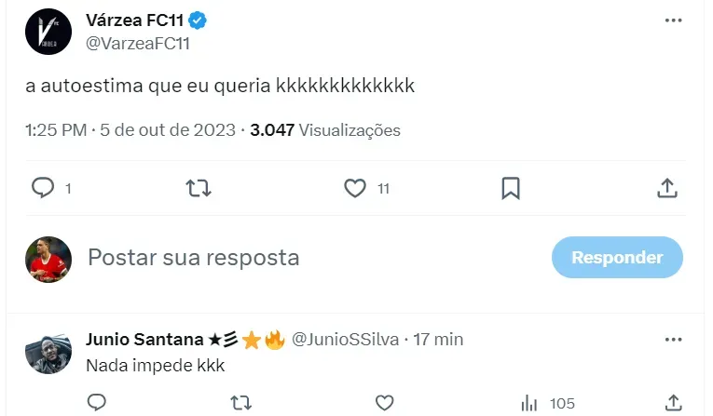713x416 pixels.
Task: Open Várzea FC11 profile picture
Action: [48, 33]
